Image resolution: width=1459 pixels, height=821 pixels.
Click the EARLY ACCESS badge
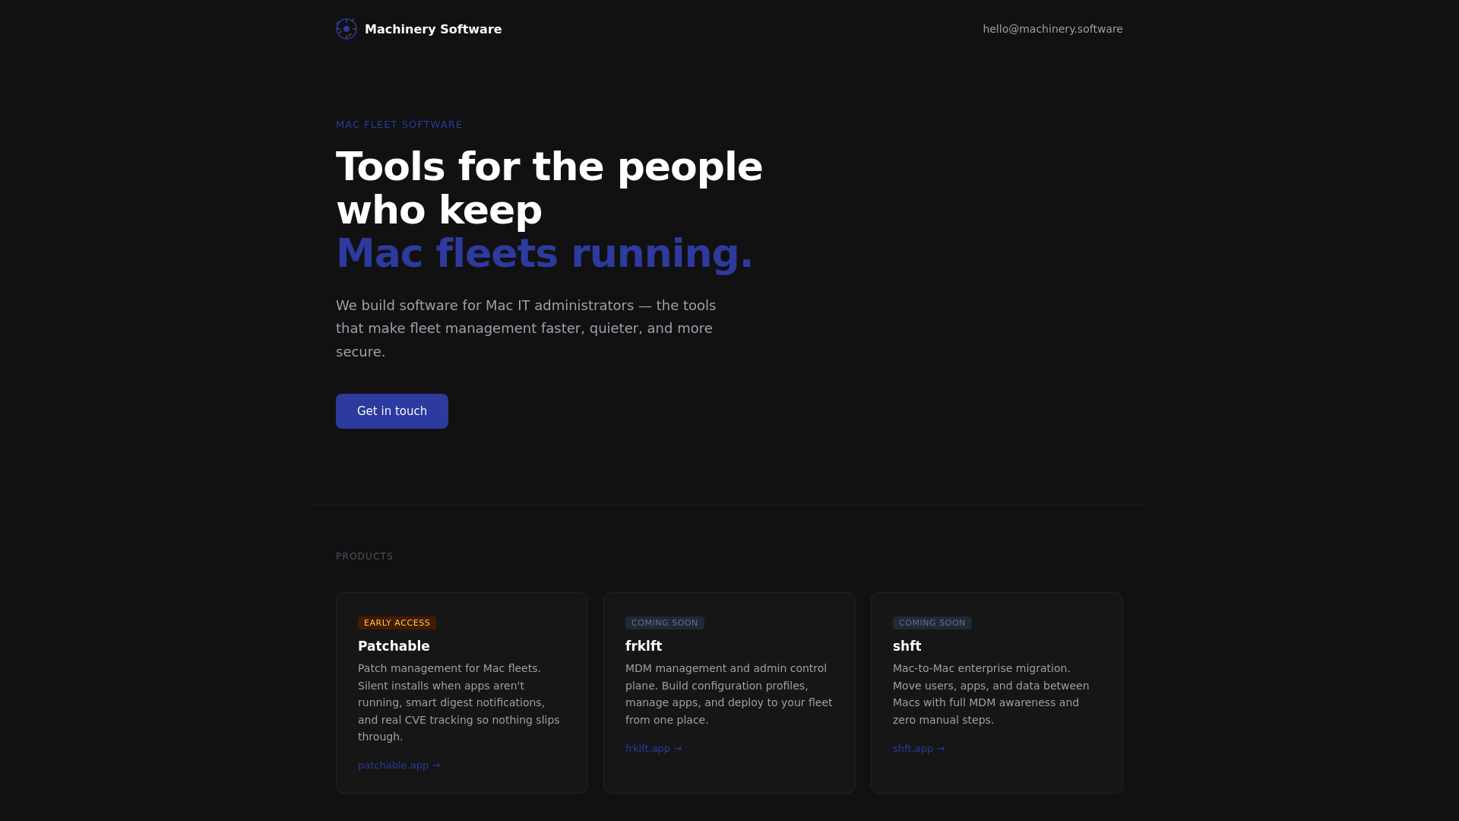click(397, 623)
